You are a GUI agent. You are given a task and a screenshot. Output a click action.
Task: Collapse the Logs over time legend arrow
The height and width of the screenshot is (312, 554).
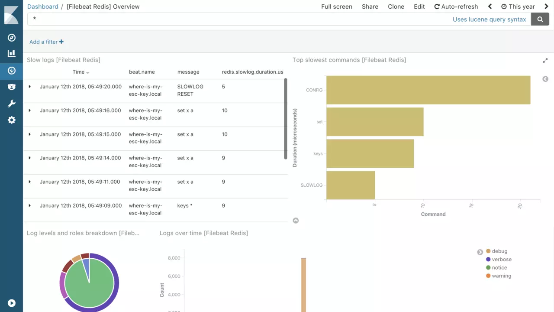(x=480, y=252)
